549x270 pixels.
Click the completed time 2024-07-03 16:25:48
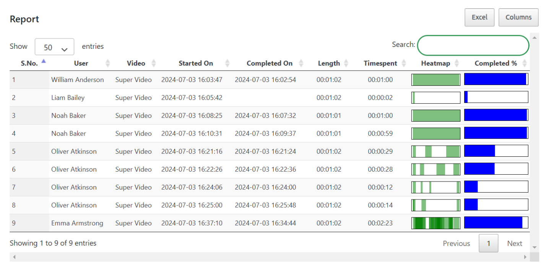[265, 205]
